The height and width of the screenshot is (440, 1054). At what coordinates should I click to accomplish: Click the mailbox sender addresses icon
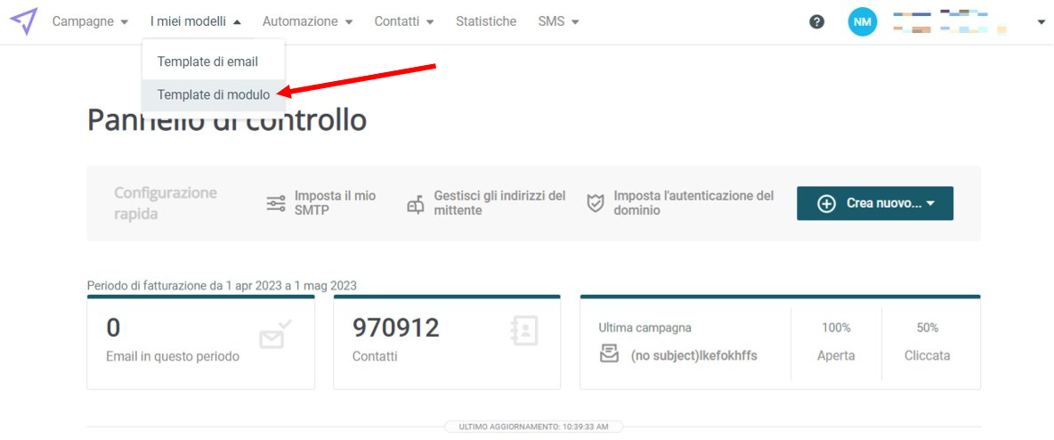click(416, 204)
